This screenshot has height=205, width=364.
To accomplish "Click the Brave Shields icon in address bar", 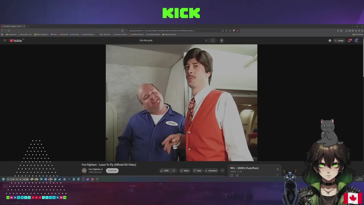I will (234, 31).
